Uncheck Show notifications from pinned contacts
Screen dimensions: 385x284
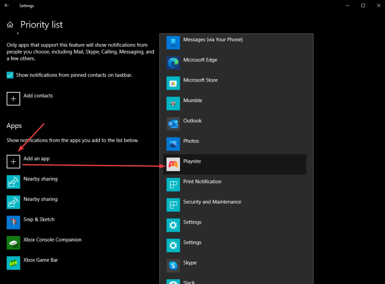coord(10,75)
